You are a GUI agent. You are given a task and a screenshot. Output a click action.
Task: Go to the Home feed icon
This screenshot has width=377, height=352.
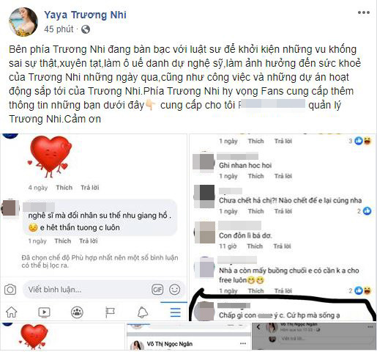tap(12, 312)
